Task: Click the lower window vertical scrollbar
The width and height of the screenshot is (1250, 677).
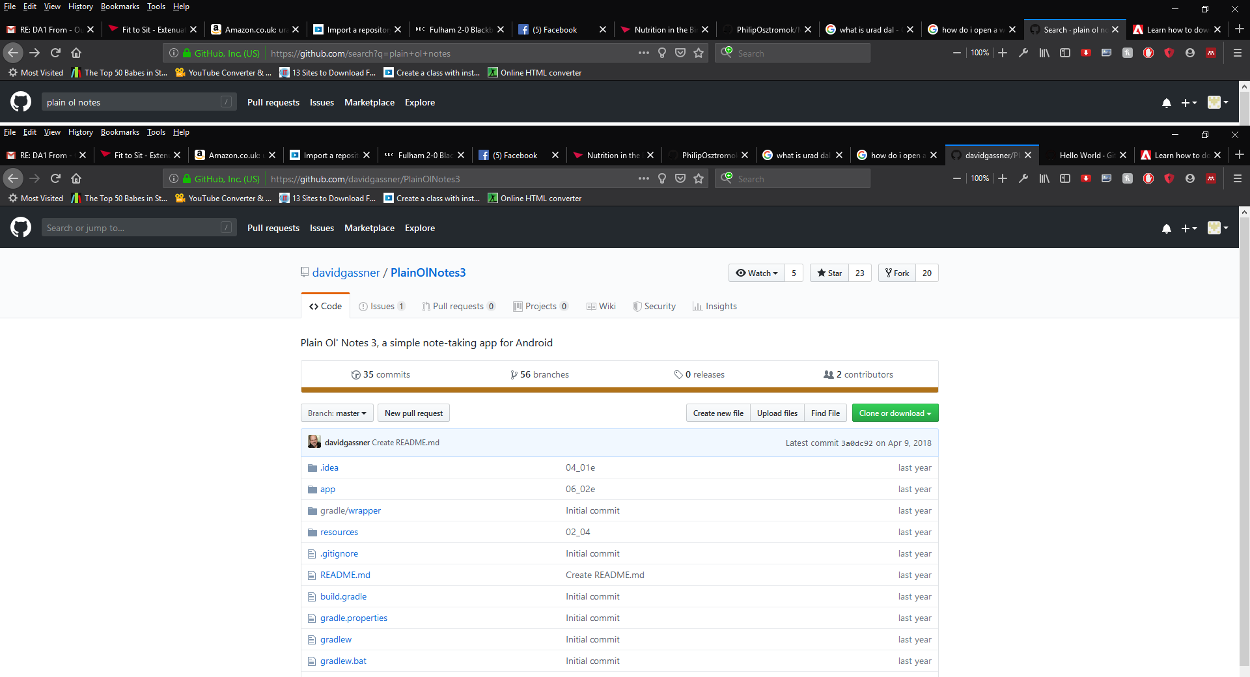Action: click(x=1244, y=443)
